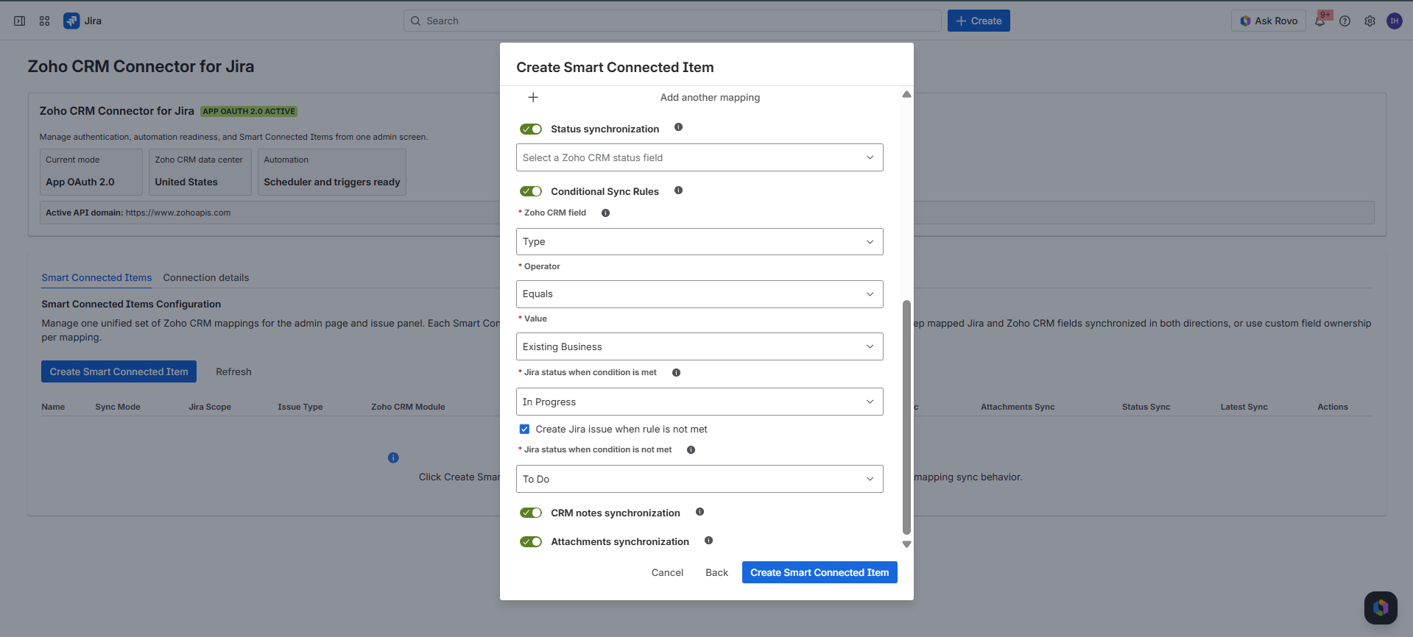Toggle Attachments synchronization switch
Screen dimensions: 1413x637
(531, 541)
